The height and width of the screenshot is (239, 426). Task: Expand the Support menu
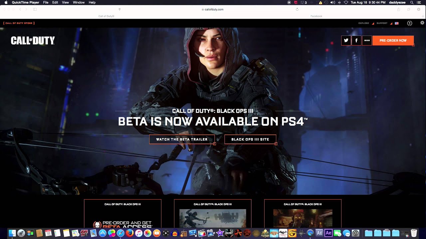[382, 23]
